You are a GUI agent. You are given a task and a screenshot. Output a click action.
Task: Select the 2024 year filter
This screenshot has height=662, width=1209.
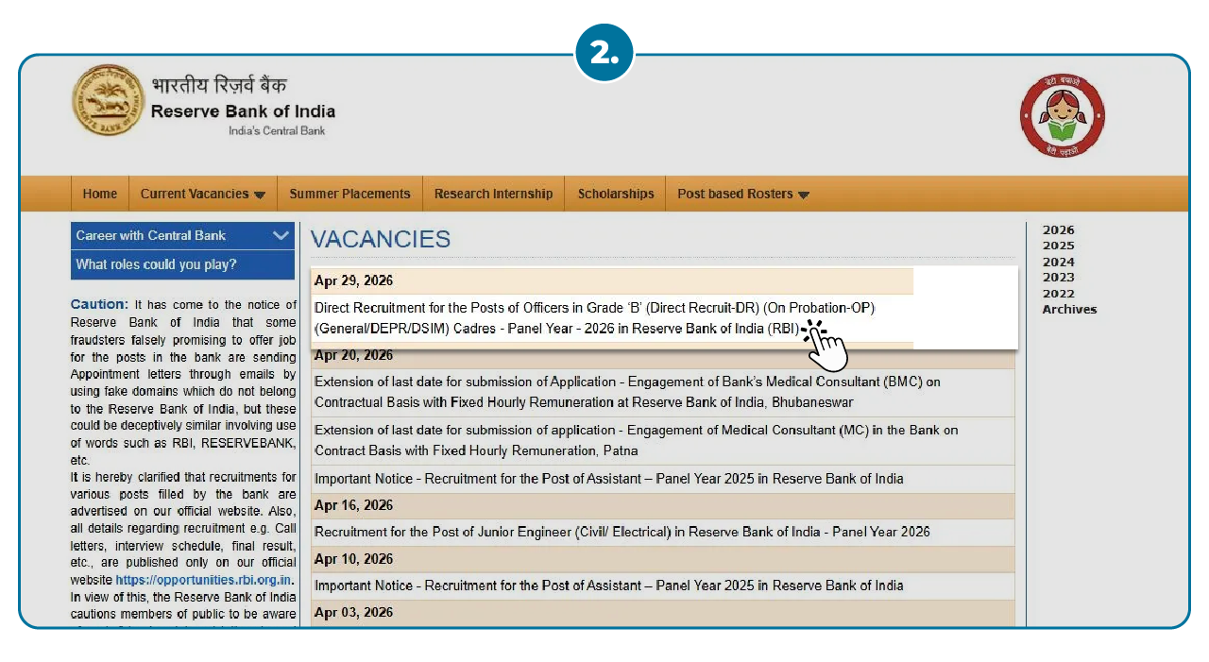[1058, 262]
